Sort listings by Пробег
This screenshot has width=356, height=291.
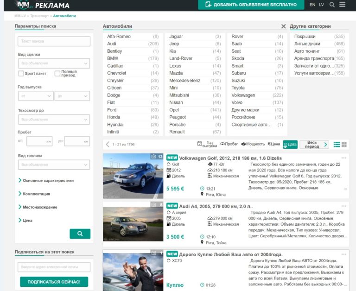tap(229, 144)
